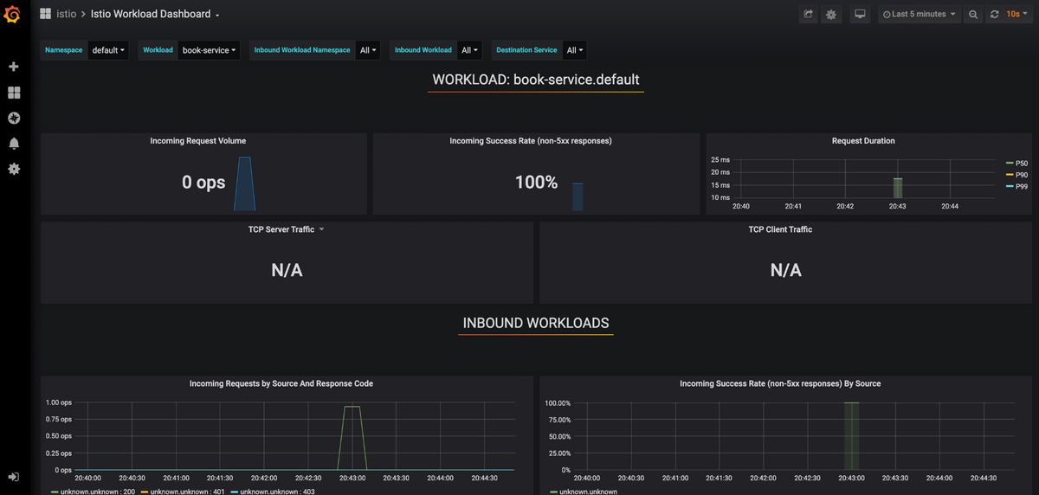Viewport: 1039px width, 495px height.
Task: Click the 100% success rate value
Action: click(536, 183)
